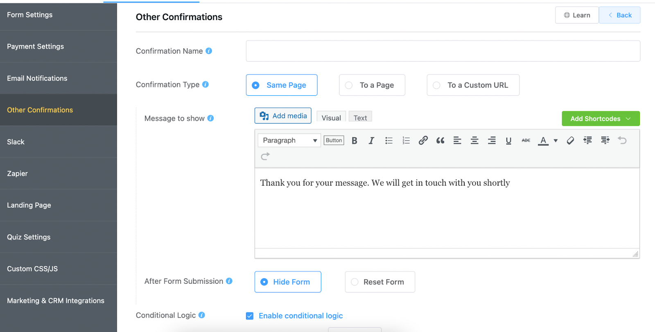This screenshot has width=655, height=332.
Task: Toggle bold formatting in the editor
Action: [355, 141]
